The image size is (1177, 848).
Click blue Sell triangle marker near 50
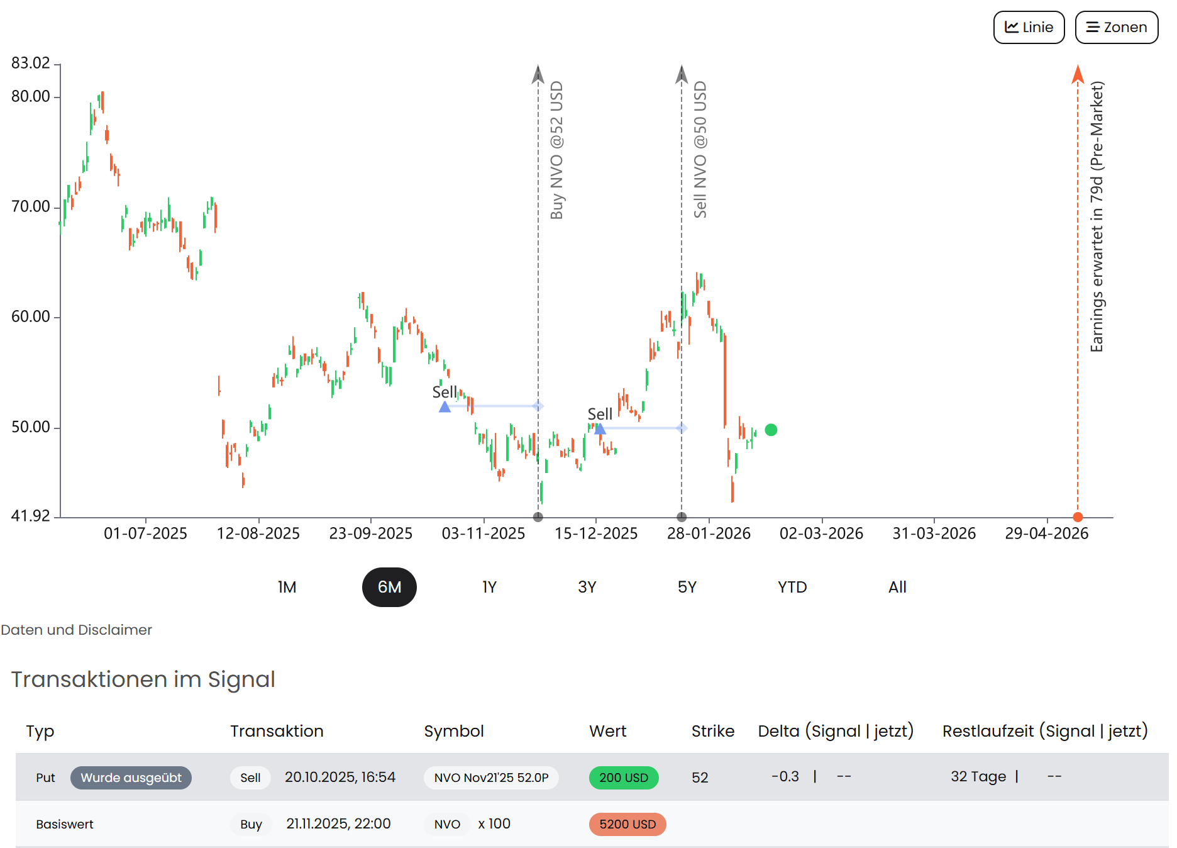coord(600,429)
